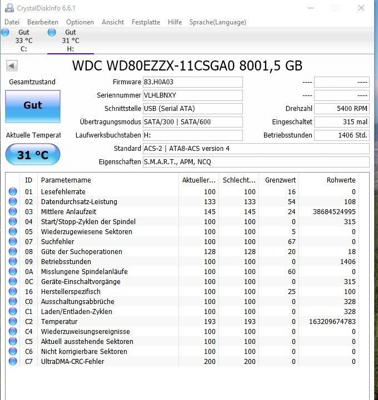This screenshot has height=400, width=378.
Task: Minimize the CrystalDiskInfo window
Action: pos(311,8)
